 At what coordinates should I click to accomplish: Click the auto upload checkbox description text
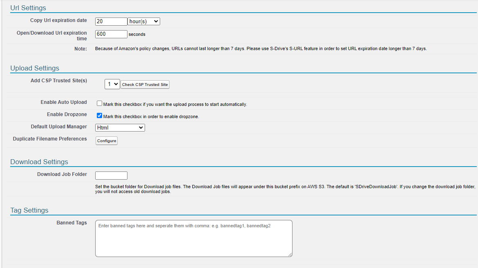click(175, 105)
